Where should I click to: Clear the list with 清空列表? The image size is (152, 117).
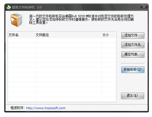[133, 54]
